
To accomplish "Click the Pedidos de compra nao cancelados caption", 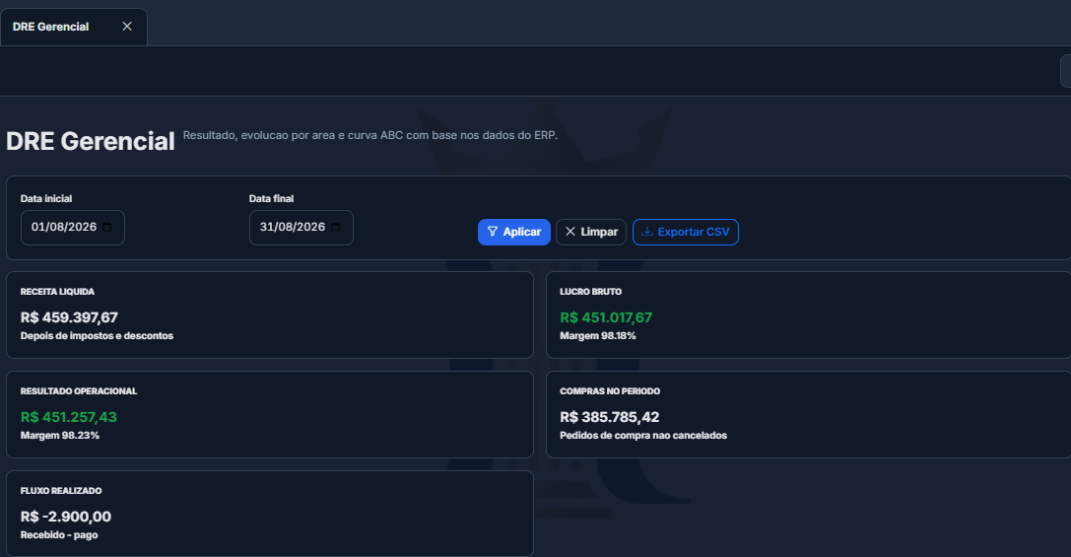I will click(643, 436).
